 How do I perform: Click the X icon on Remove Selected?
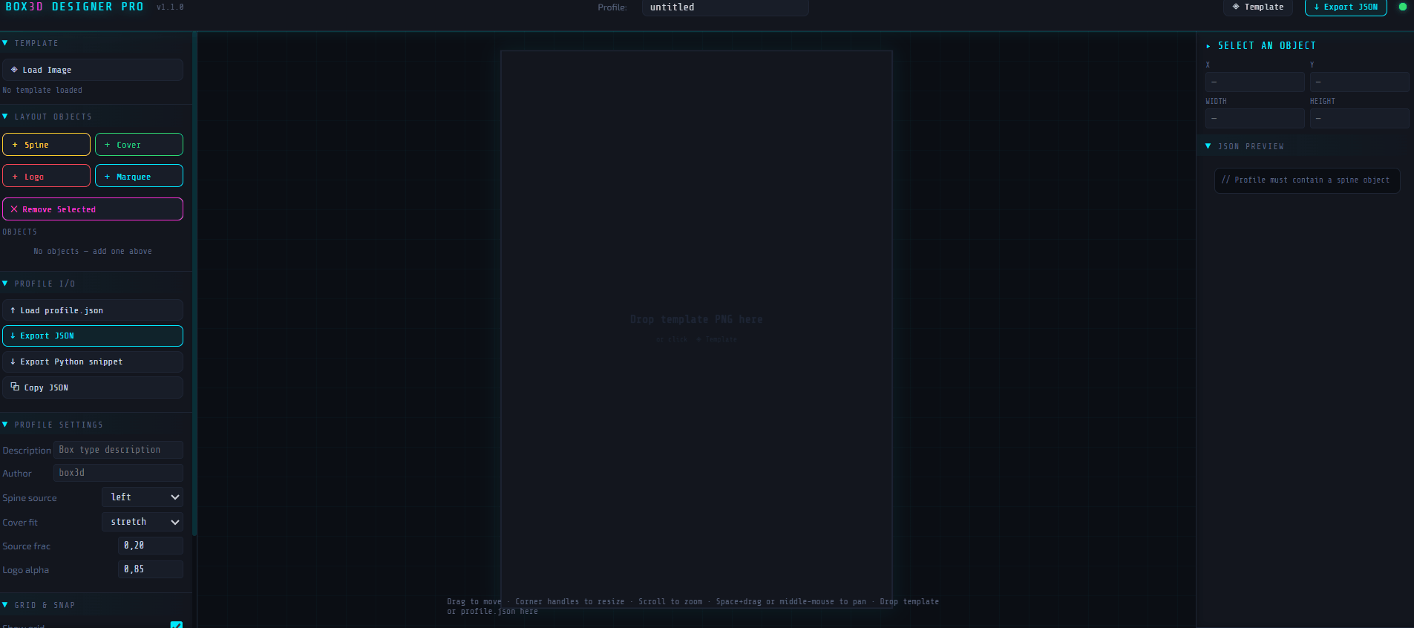coord(14,209)
